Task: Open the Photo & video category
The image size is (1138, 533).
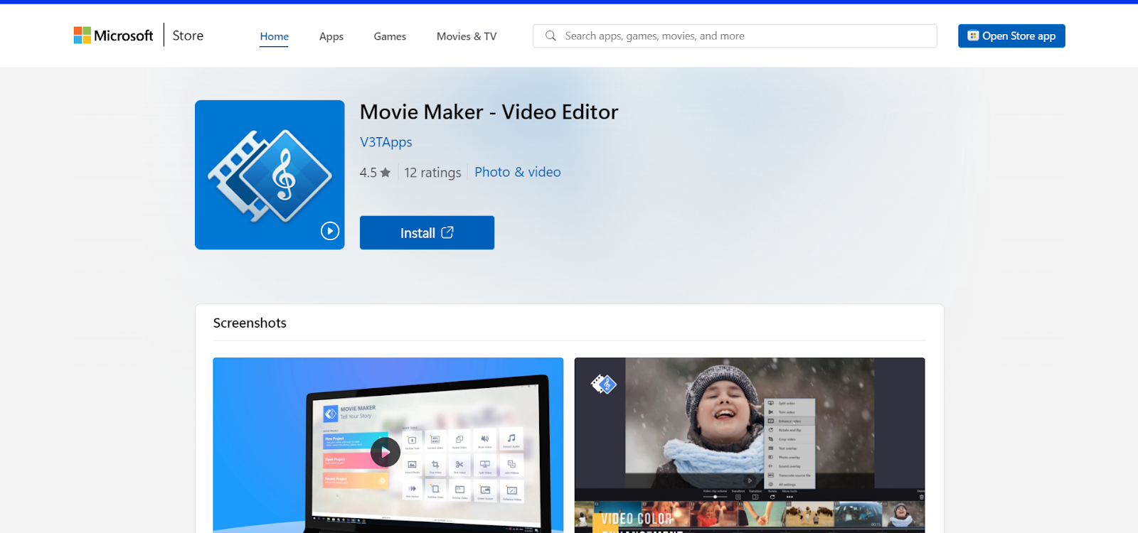Action: [518, 172]
